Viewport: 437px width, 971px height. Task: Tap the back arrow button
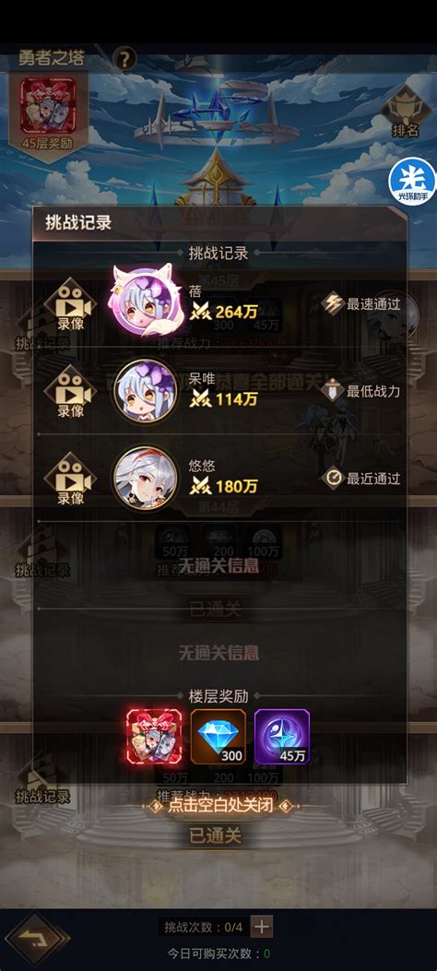(x=39, y=939)
